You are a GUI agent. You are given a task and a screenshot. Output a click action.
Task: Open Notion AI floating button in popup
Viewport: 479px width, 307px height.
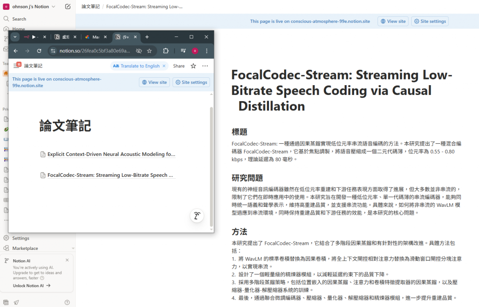(x=197, y=216)
